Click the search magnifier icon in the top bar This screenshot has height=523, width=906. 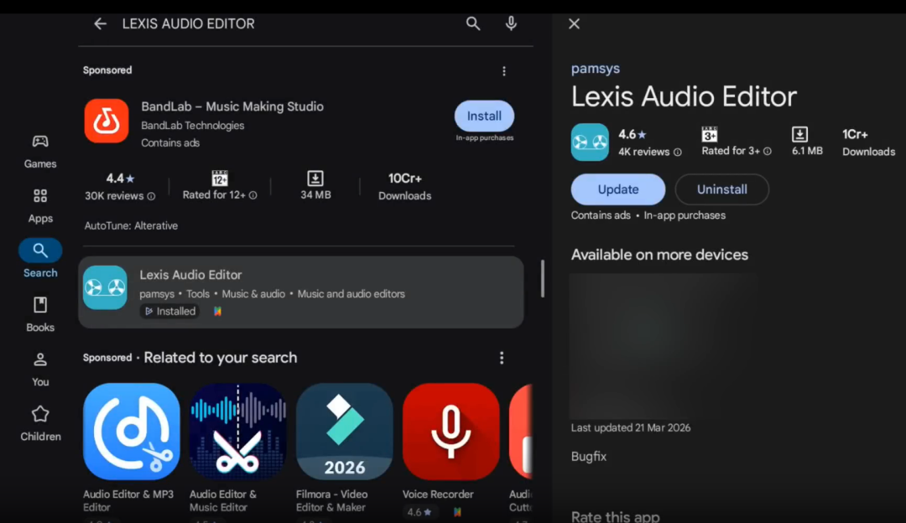click(472, 23)
